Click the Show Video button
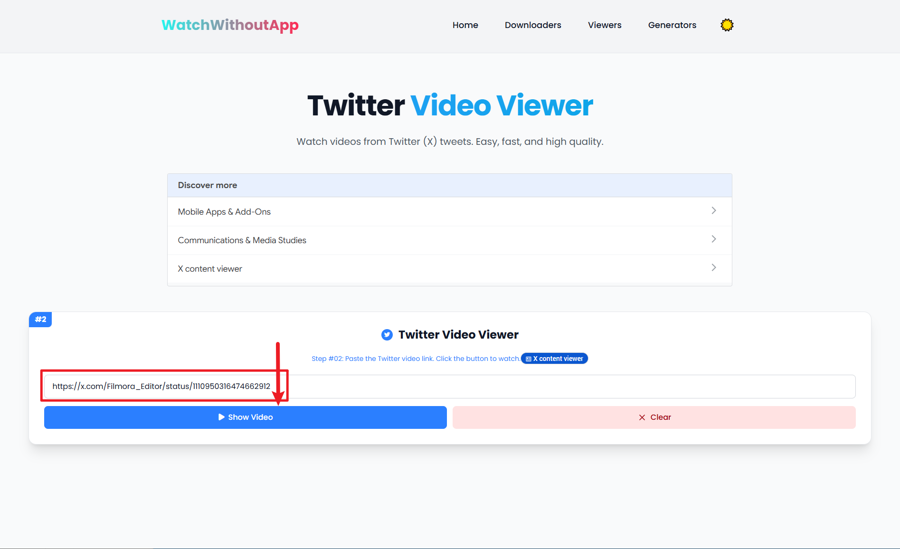This screenshot has height=549, width=900. click(245, 417)
